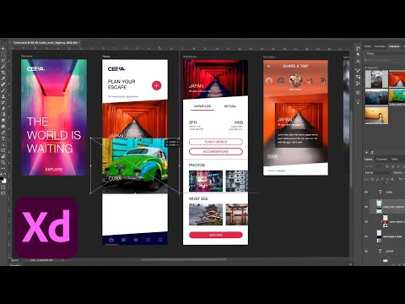The height and width of the screenshot is (304, 405).
Task: Select the cuba_main_highres layer row
Action: (x=388, y=207)
